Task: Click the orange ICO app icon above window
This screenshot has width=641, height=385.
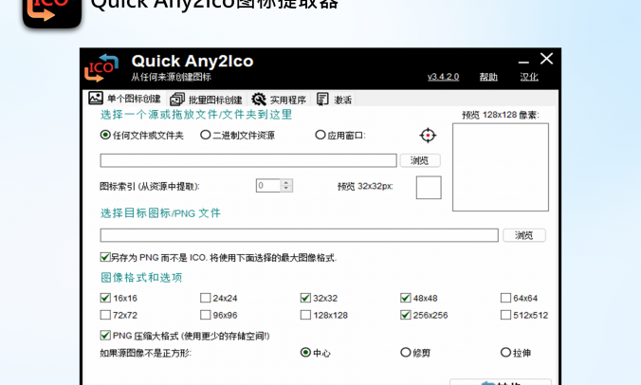Action: (52, 12)
